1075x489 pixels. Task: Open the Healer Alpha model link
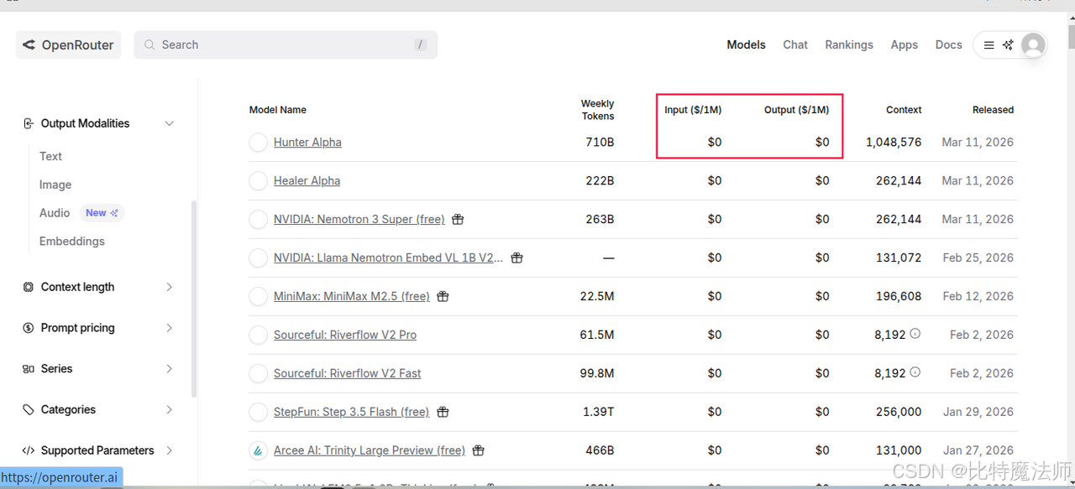(x=307, y=181)
